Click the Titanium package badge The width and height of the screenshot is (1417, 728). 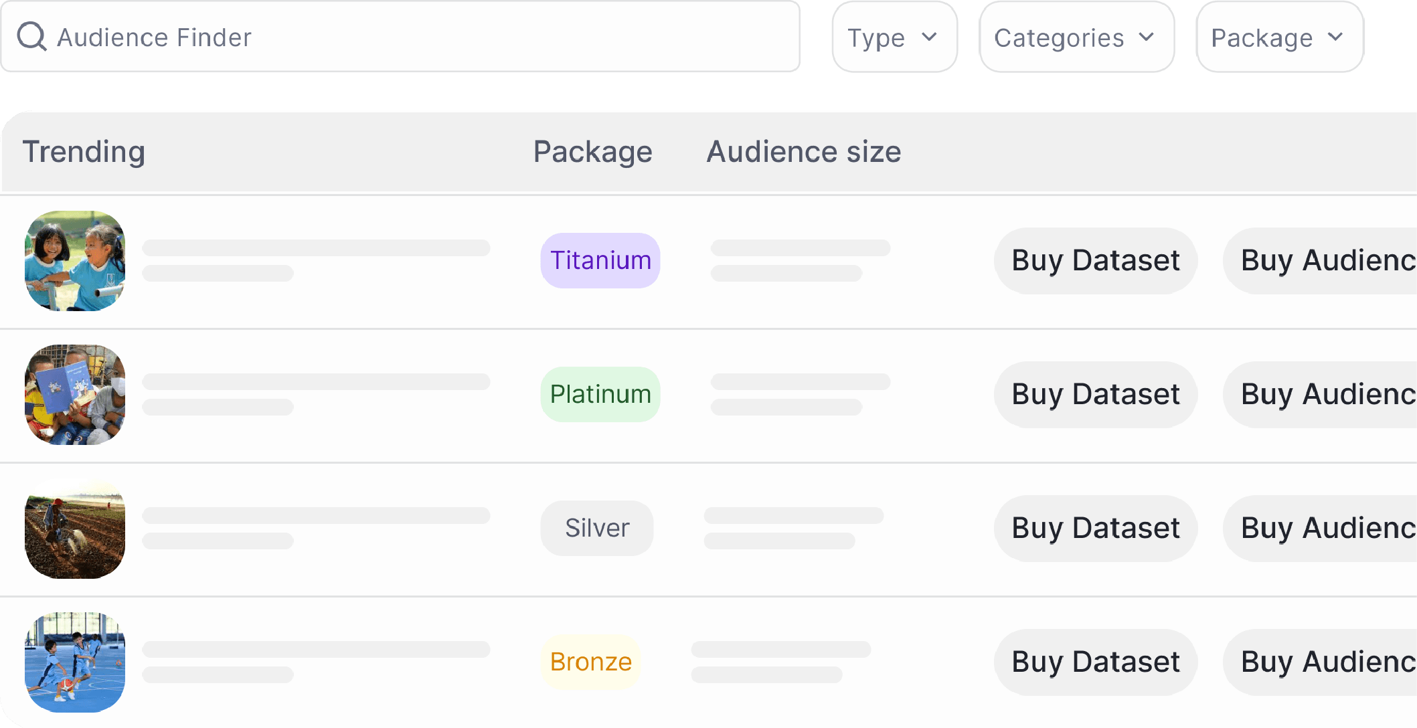coord(600,260)
